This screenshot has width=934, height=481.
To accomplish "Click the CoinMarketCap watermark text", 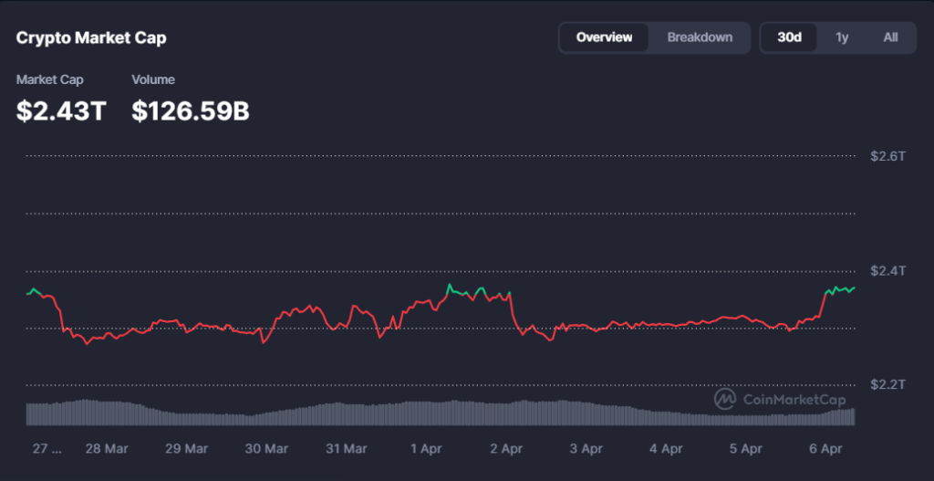I will click(x=794, y=400).
